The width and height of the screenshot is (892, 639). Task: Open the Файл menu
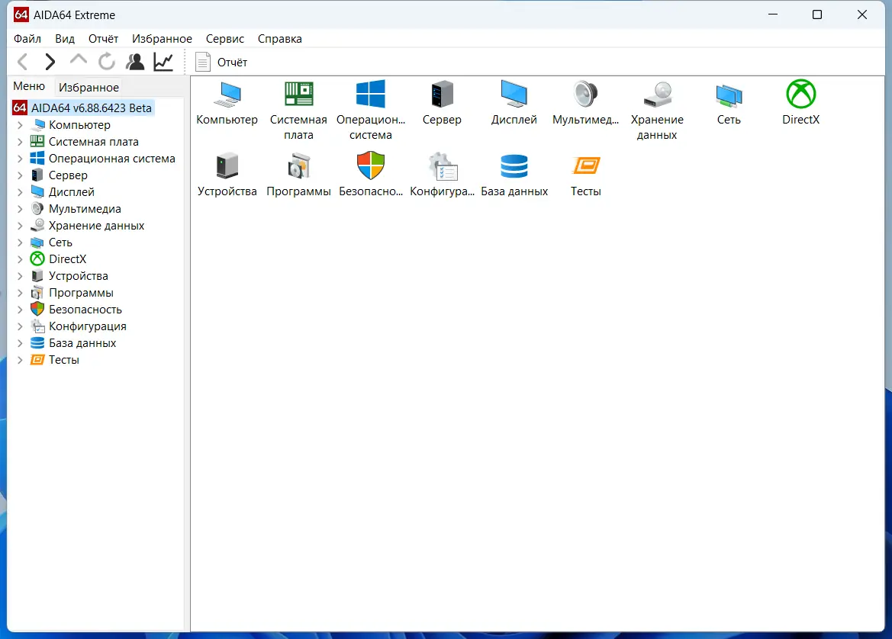tap(27, 39)
